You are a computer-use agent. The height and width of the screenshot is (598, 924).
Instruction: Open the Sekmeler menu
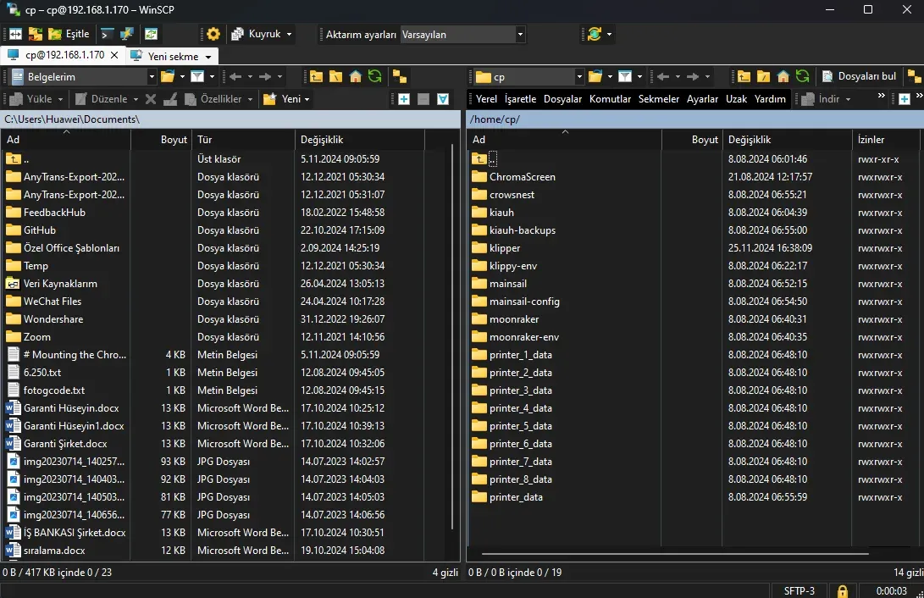click(x=659, y=99)
